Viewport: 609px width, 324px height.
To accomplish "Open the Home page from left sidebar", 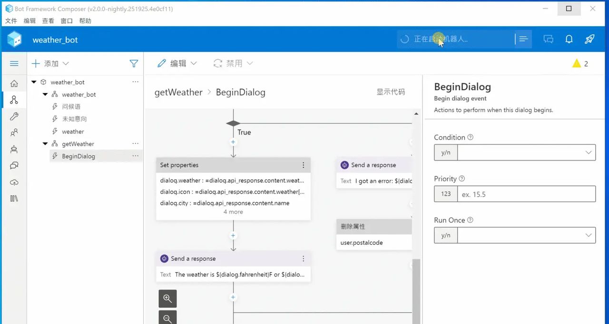I will pyautogui.click(x=14, y=84).
